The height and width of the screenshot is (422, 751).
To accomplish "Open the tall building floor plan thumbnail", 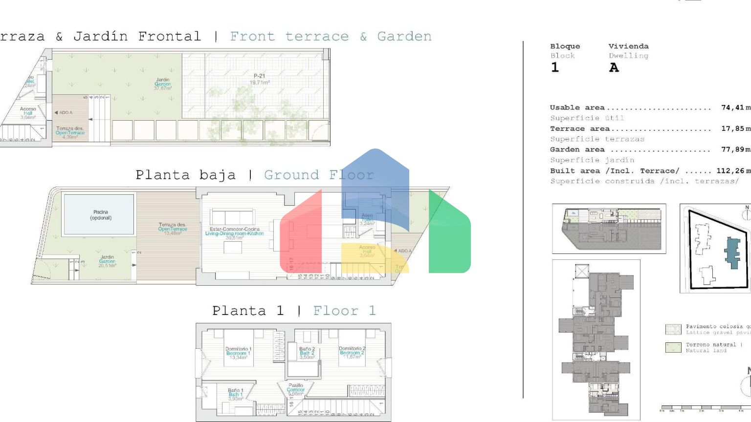I will pyautogui.click(x=596, y=339).
